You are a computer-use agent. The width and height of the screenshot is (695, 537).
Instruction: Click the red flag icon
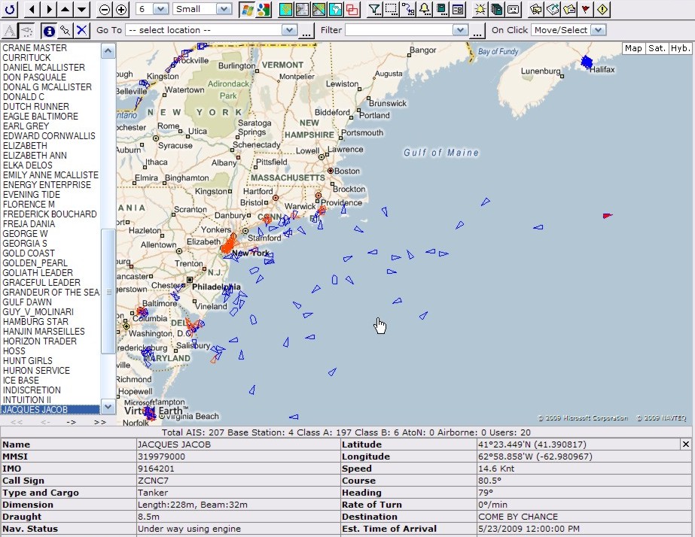coord(586,9)
